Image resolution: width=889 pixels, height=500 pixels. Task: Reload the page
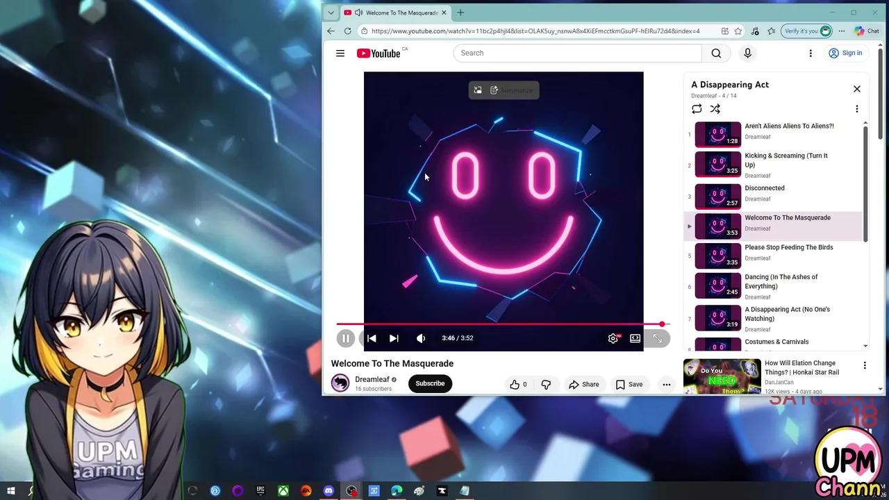[x=348, y=31]
